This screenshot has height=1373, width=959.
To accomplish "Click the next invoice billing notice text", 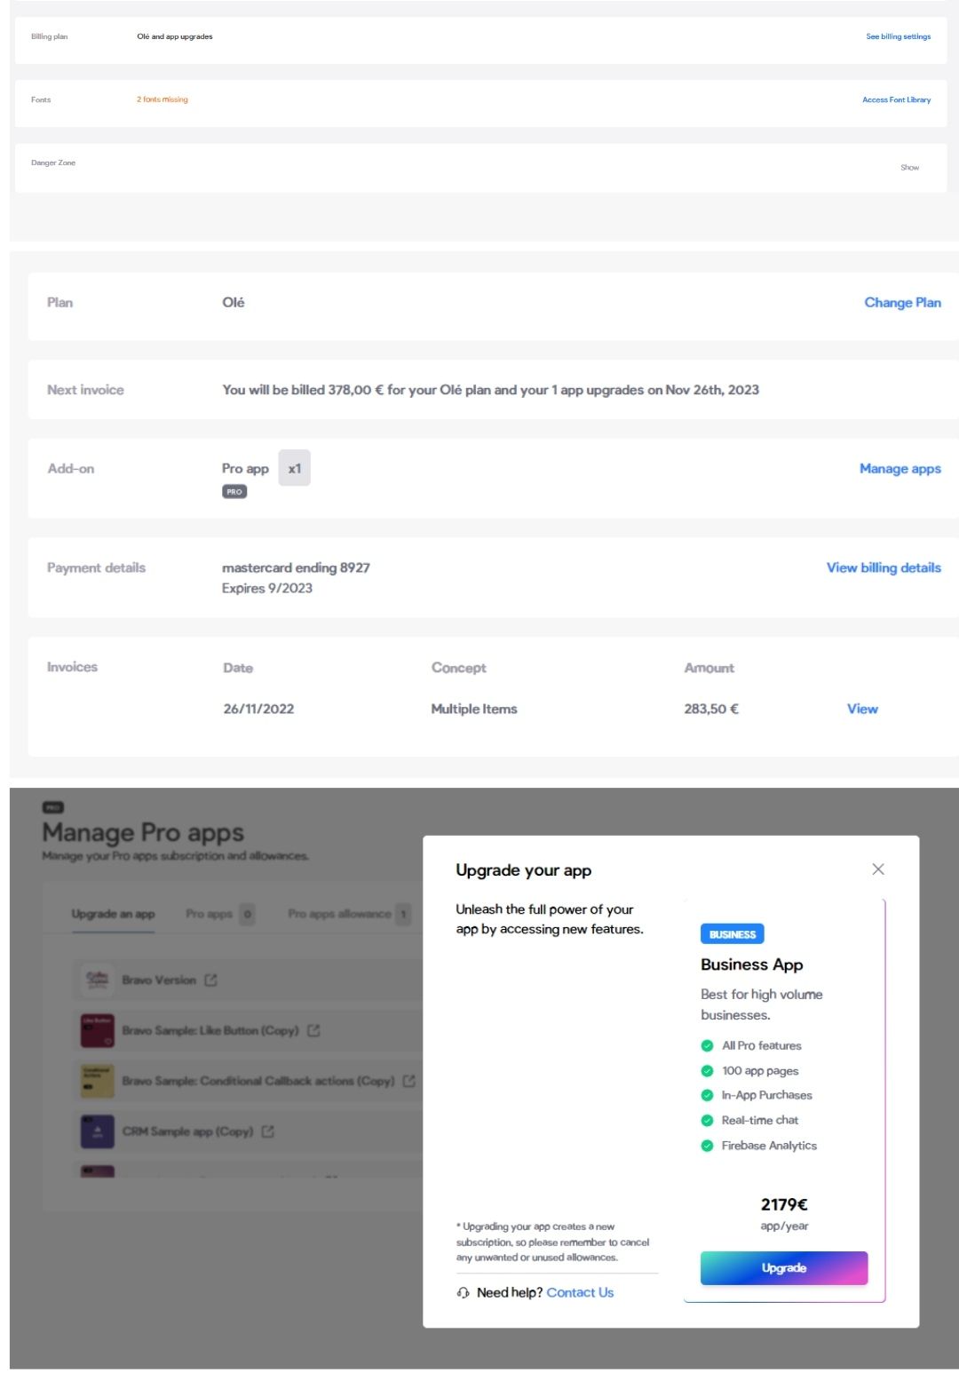I will click(491, 390).
